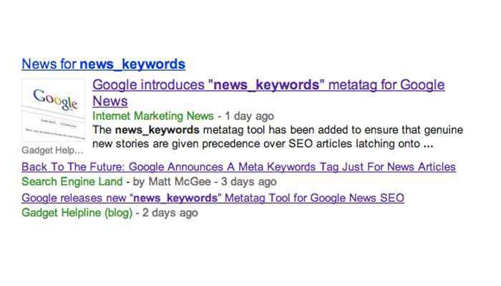Select the 'Internet Marketing News' source label

153,116
